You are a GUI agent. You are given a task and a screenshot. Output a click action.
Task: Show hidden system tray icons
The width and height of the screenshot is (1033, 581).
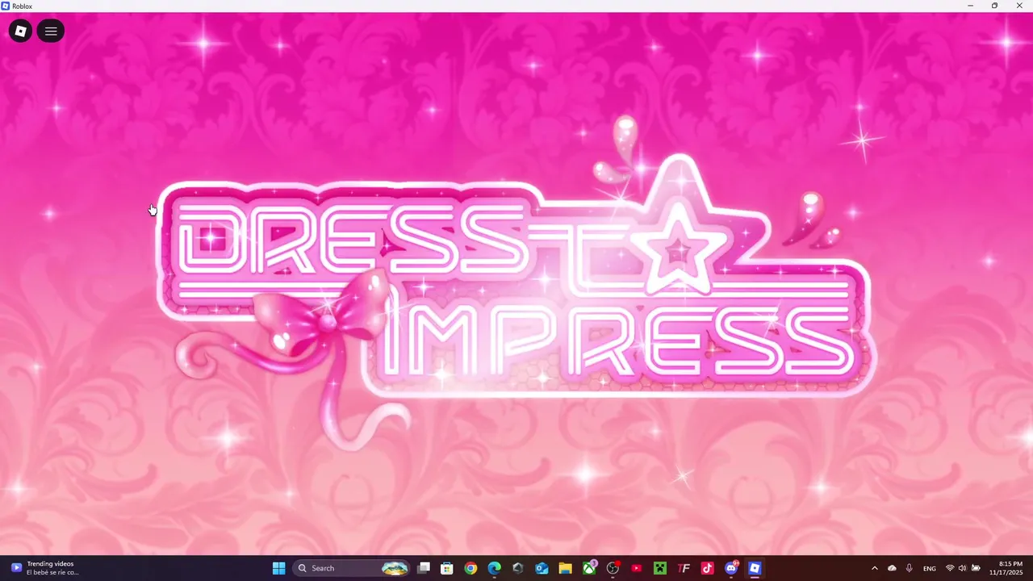point(874,568)
